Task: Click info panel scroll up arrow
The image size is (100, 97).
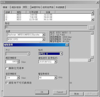Action: pos(92,33)
